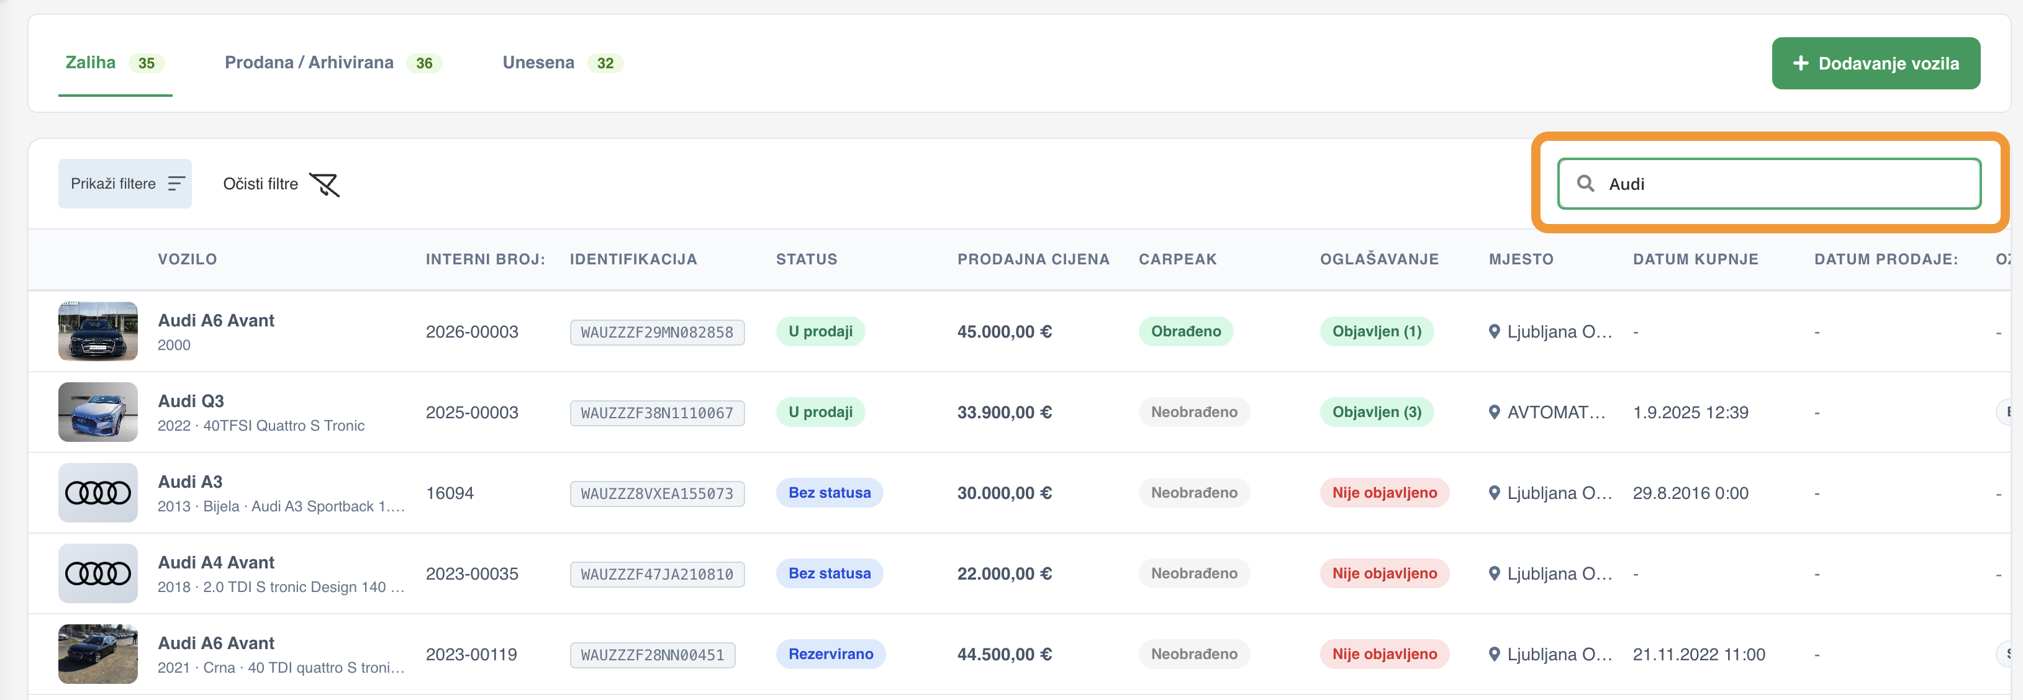Click the 32 count badge on Unesena tab
Viewport: 2023px width, 700px height.
click(605, 63)
